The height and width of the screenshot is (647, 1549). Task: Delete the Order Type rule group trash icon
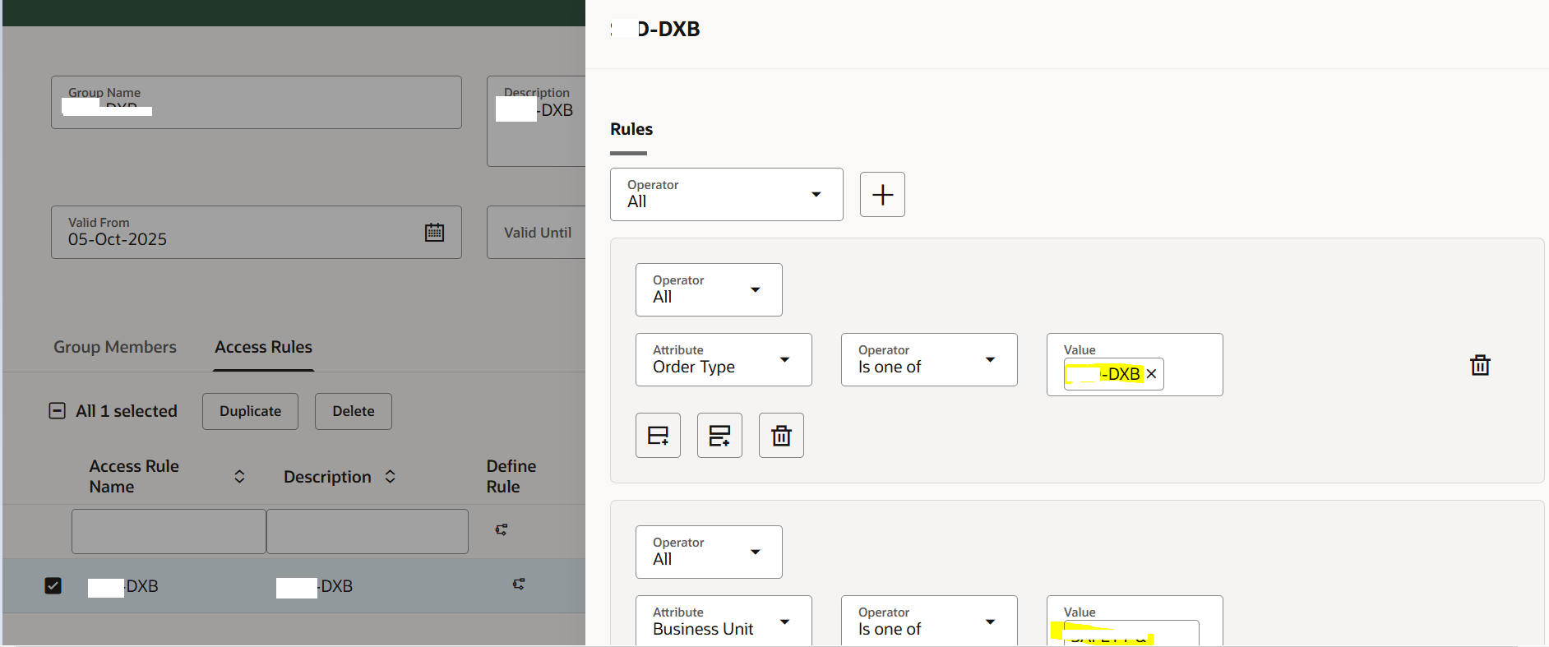click(1480, 365)
